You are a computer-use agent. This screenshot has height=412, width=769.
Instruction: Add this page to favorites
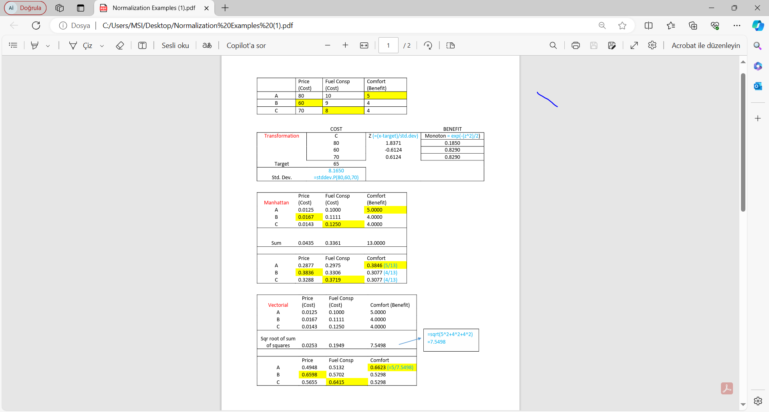(x=622, y=26)
